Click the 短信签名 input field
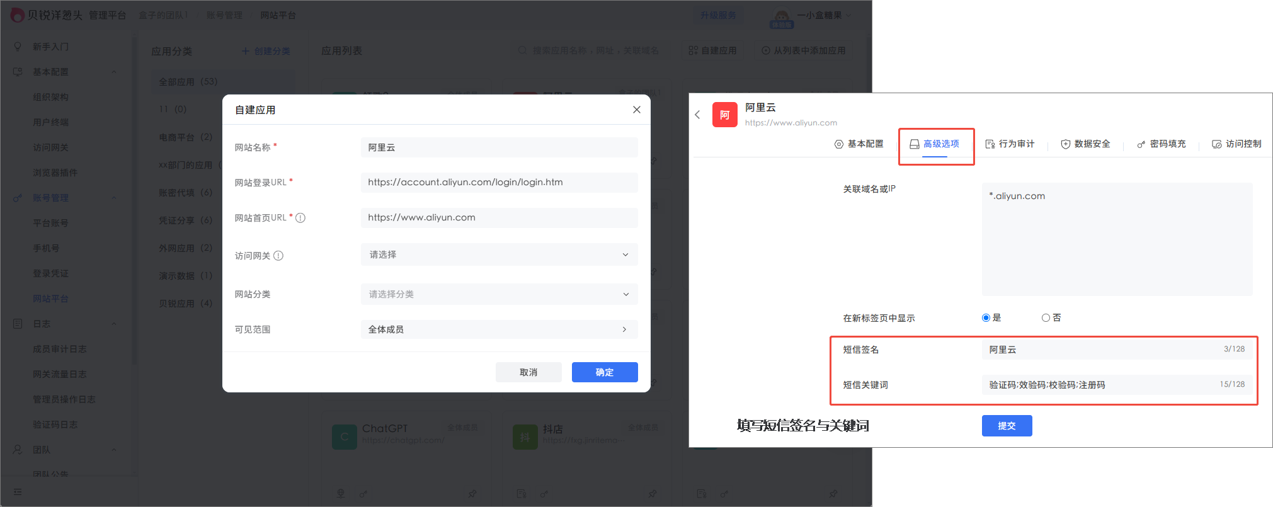The image size is (1273, 507). [1117, 350]
